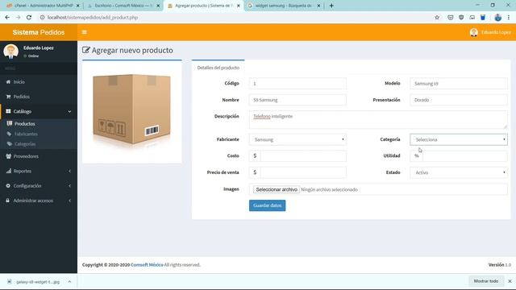This screenshot has height=290, width=516.
Task: Collapse the Catálogo sidebar section
Action: point(39,111)
